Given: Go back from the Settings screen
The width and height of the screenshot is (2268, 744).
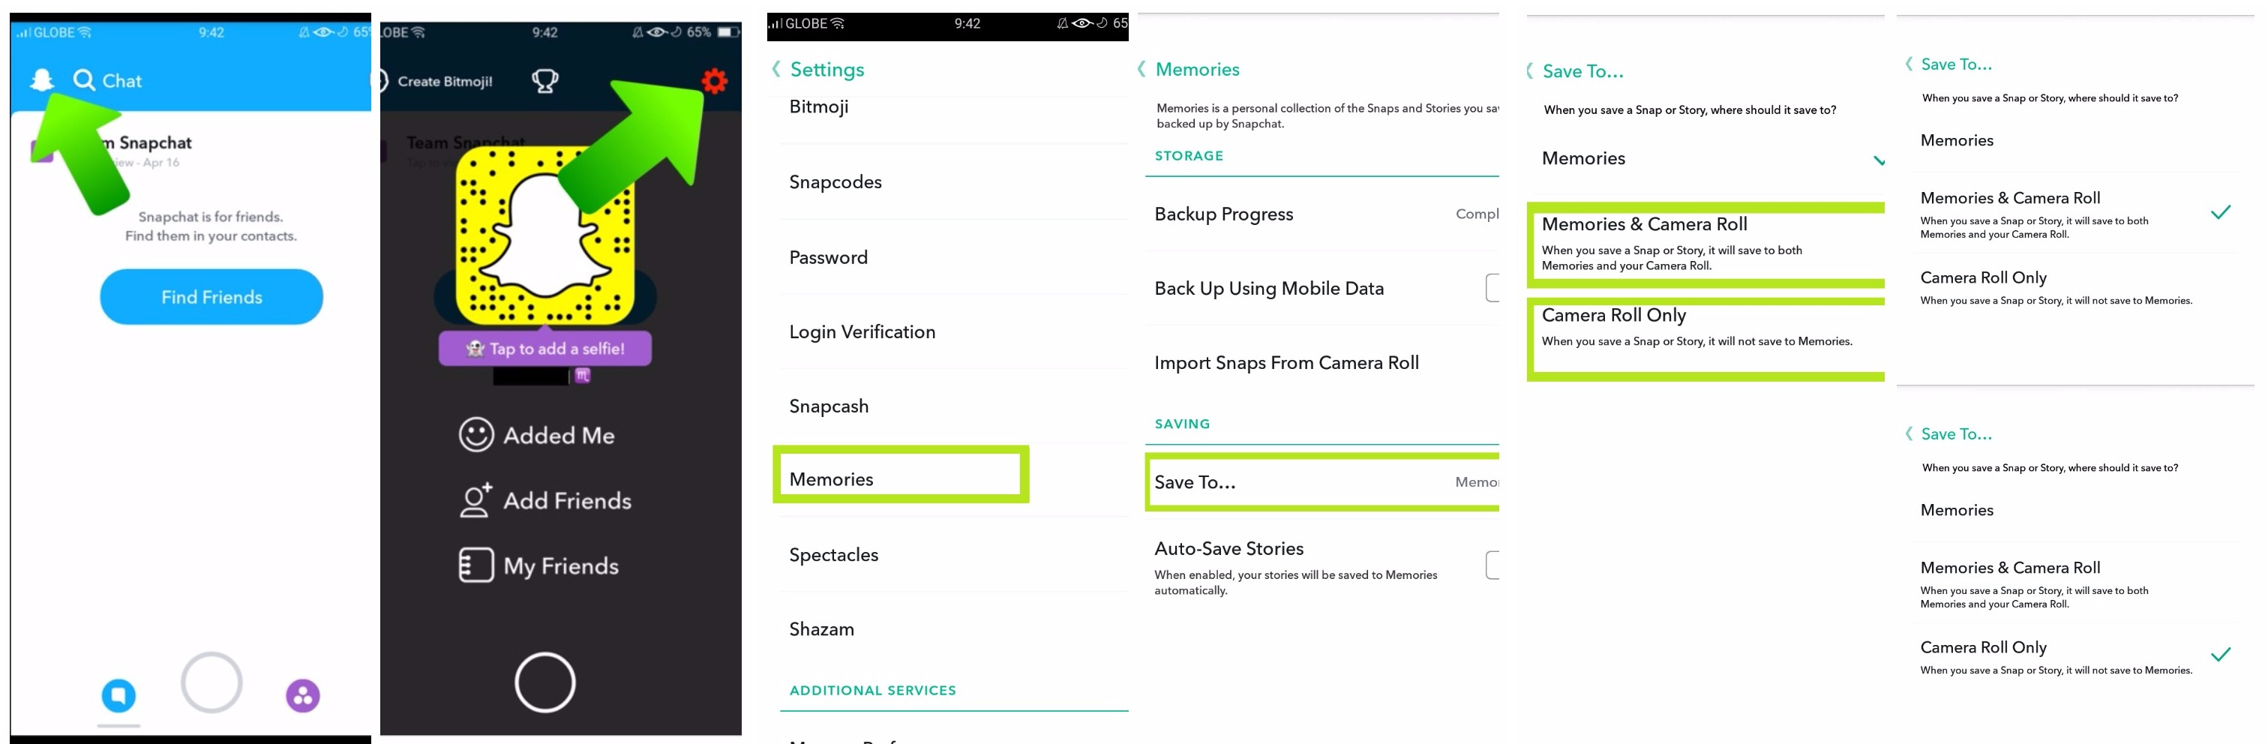Looking at the screenshot, I should point(776,69).
